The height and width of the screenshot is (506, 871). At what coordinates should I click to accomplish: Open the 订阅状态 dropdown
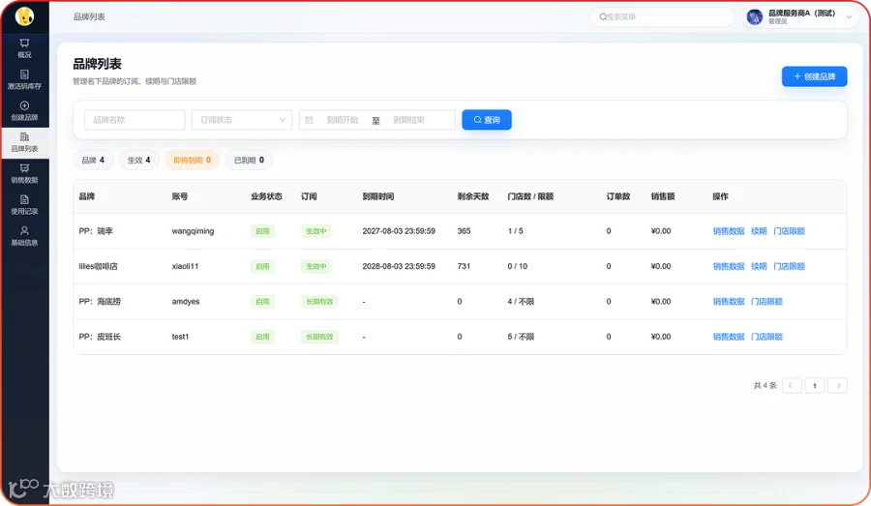242,120
